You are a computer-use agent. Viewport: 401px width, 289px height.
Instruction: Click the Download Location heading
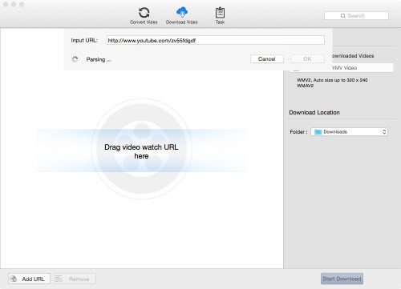tap(314, 112)
